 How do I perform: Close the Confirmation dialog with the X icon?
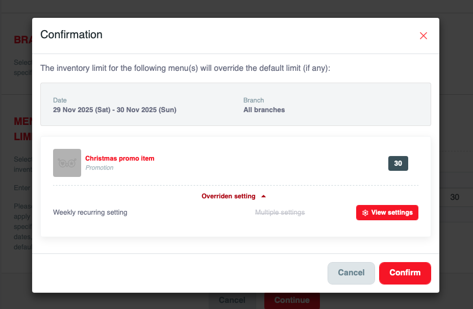coord(423,36)
